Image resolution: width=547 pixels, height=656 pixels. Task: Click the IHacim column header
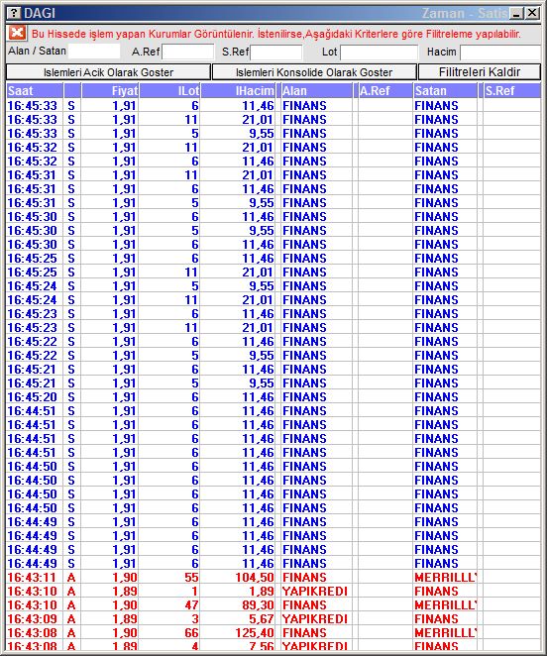tap(238, 91)
